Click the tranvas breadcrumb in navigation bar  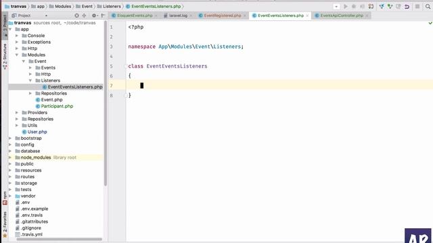(16, 6)
